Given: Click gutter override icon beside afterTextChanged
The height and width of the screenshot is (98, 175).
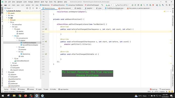Looking at the screenshot, I should click(46, 54).
